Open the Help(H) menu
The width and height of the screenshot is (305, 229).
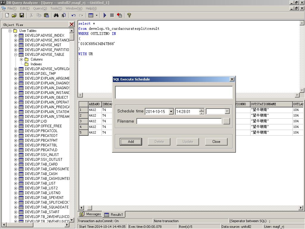91,8
